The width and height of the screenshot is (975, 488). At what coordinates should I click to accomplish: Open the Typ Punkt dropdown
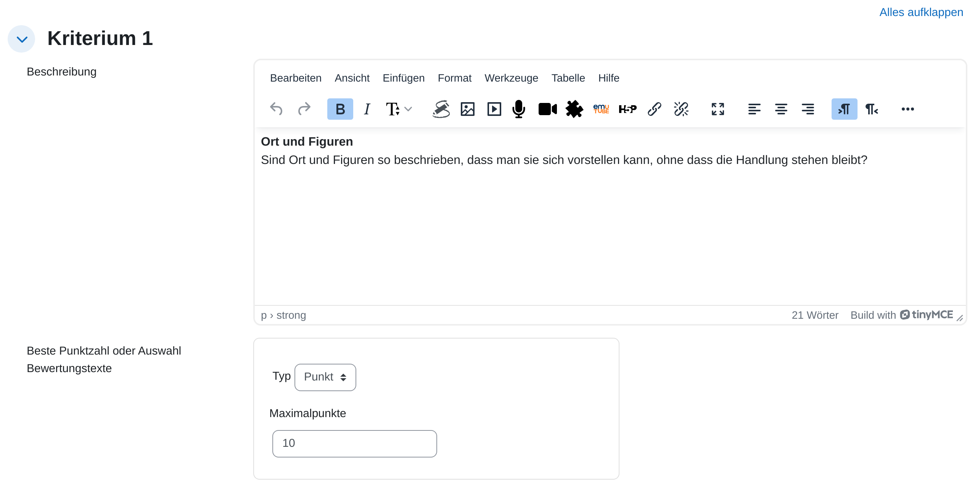pyautogui.click(x=325, y=377)
